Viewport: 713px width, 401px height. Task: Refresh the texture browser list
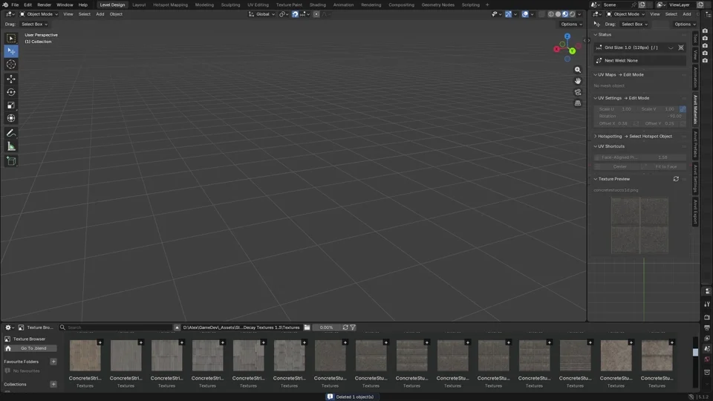(x=345, y=327)
